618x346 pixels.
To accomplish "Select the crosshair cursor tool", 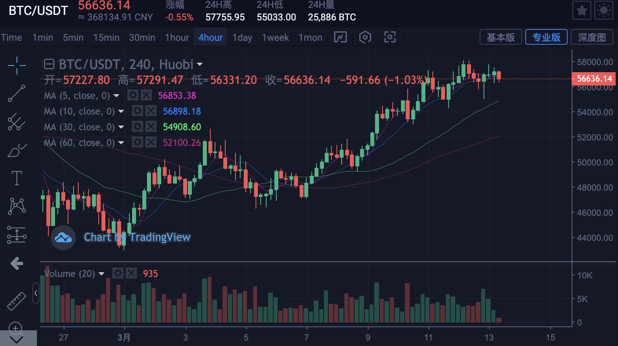I will pos(17,65).
